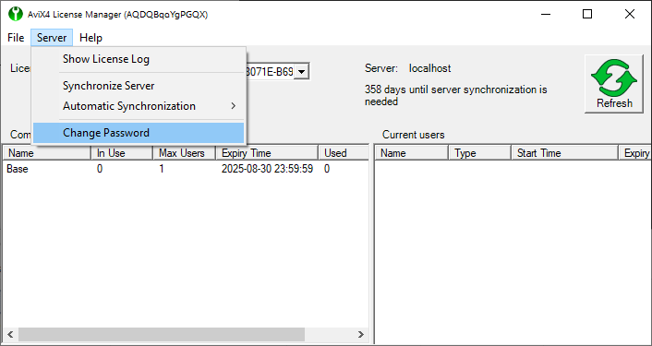Sort current users by Type column
Screen dimensions: 652x346
(479, 153)
